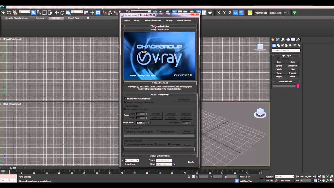Open the Standard Primitives dropdown
Screen dimensions: 334x188
click(286, 50)
